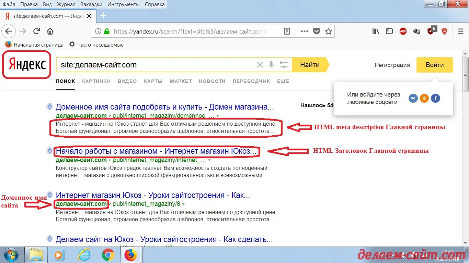The height and width of the screenshot is (263, 469).
Task: Open Windows Start menu
Action: pyautogui.click(x=11, y=255)
